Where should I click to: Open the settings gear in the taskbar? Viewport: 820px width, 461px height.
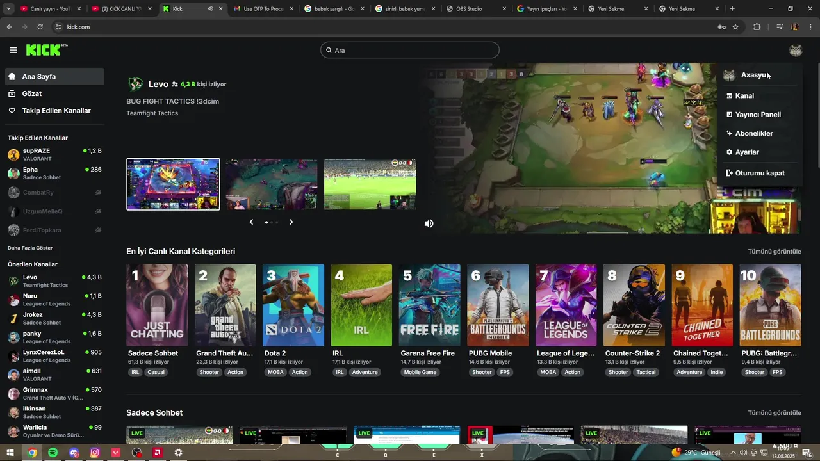tap(178, 453)
